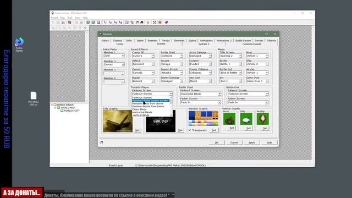The height and width of the screenshot is (198, 352).
Task: Open the music note Jukebox icon in toolbar
Action: pos(137,22)
